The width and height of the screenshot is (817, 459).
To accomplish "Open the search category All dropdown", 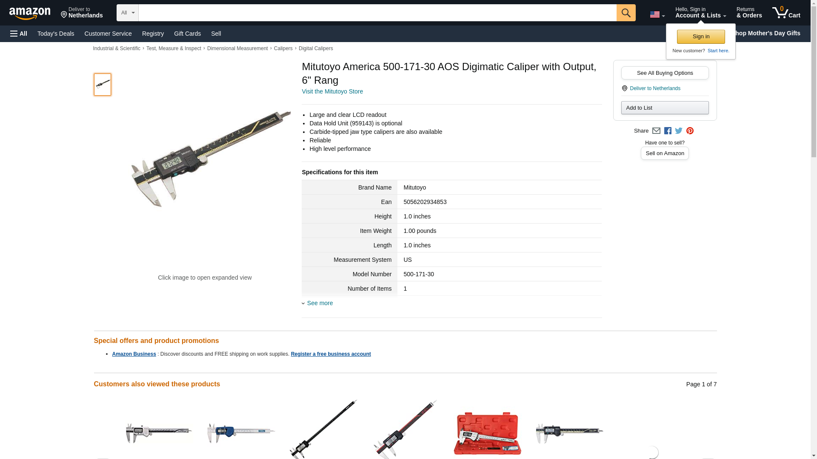I will (128, 13).
